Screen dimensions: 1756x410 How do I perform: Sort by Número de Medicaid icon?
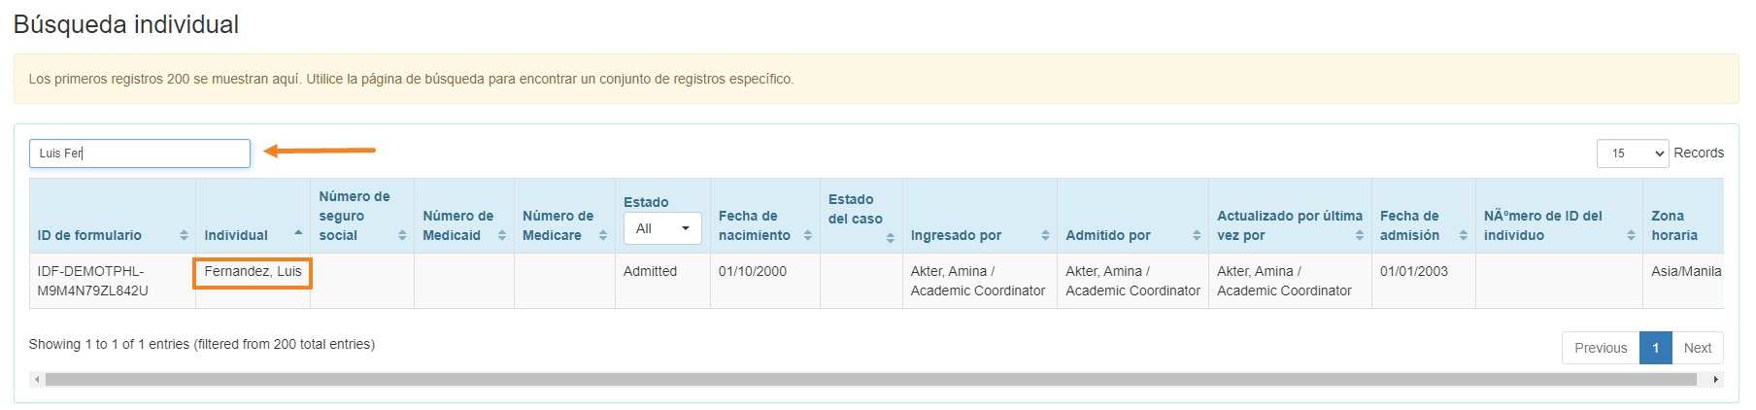(502, 236)
